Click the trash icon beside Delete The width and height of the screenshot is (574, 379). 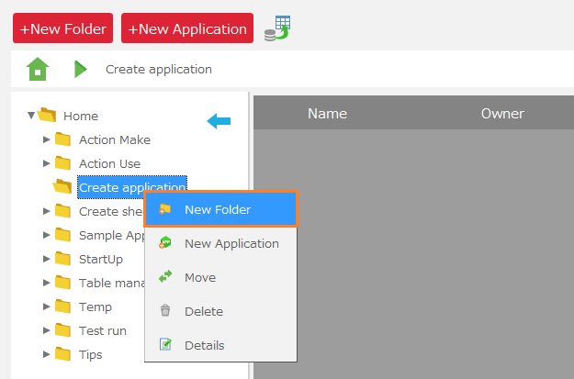point(165,311)
